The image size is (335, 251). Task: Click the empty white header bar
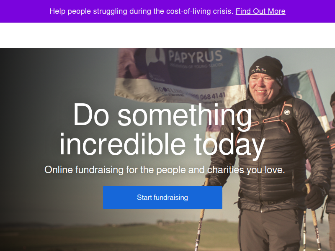click(x=167, y=36)
